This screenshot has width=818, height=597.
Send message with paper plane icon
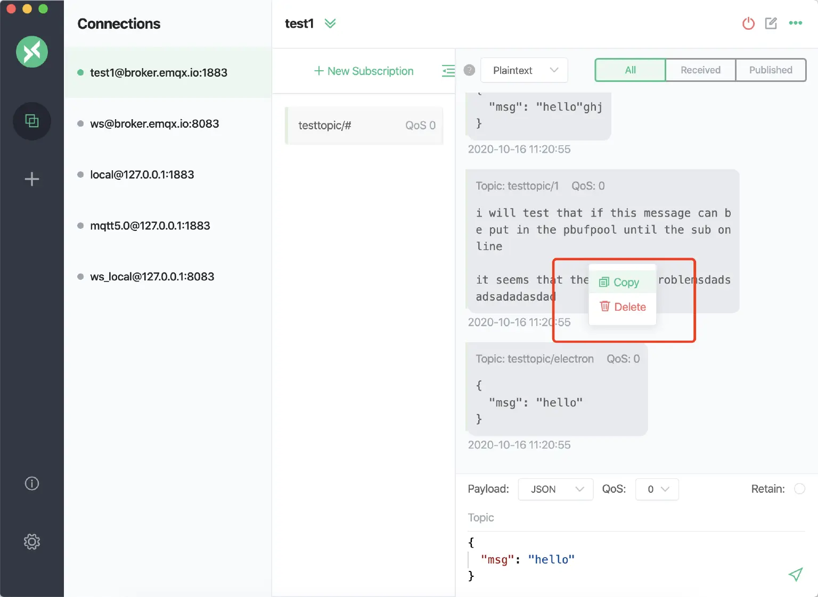(x=795, y=574)
